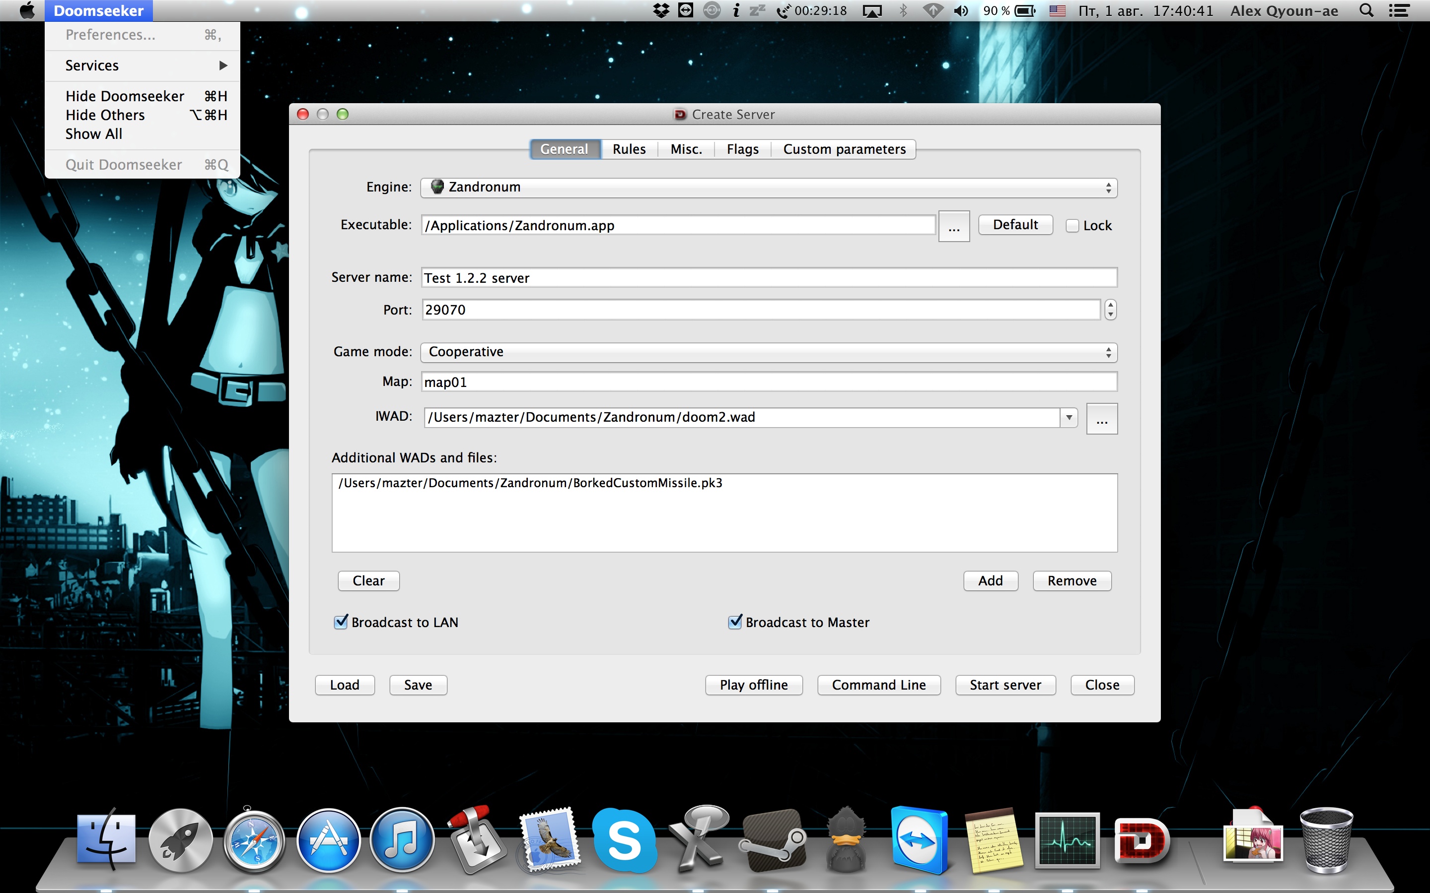The width and height of the screenshot is (1430, 893).
Task: Toggle Broadcast to Master checkbox
Action: coord(735,622)
